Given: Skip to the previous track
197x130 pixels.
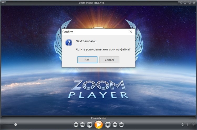Looking at the screenshot, I should [x=90, y=125].
